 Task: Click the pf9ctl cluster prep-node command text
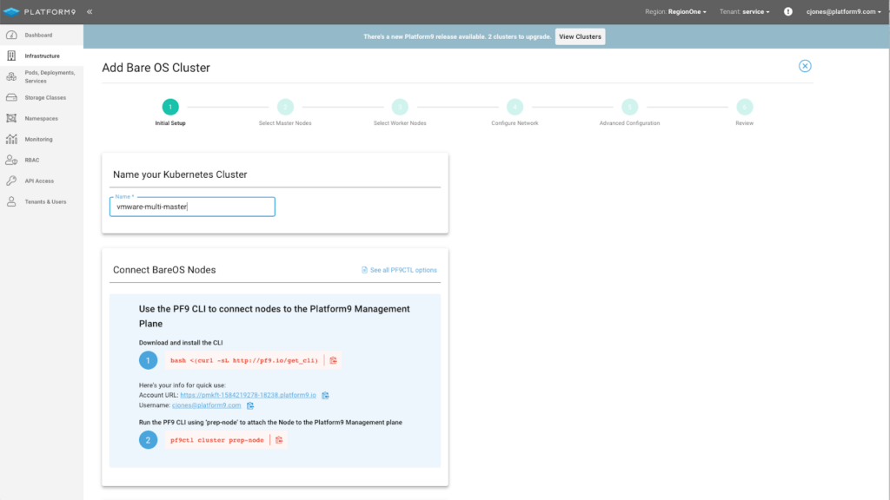(216, 440)
